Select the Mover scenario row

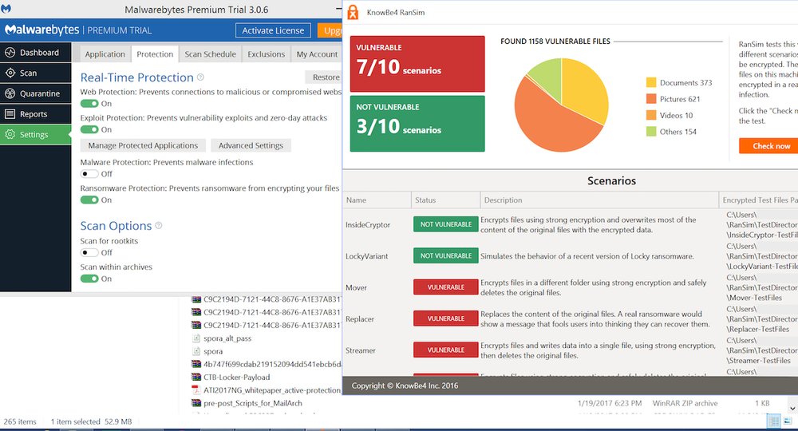click(x=571, y=287)
